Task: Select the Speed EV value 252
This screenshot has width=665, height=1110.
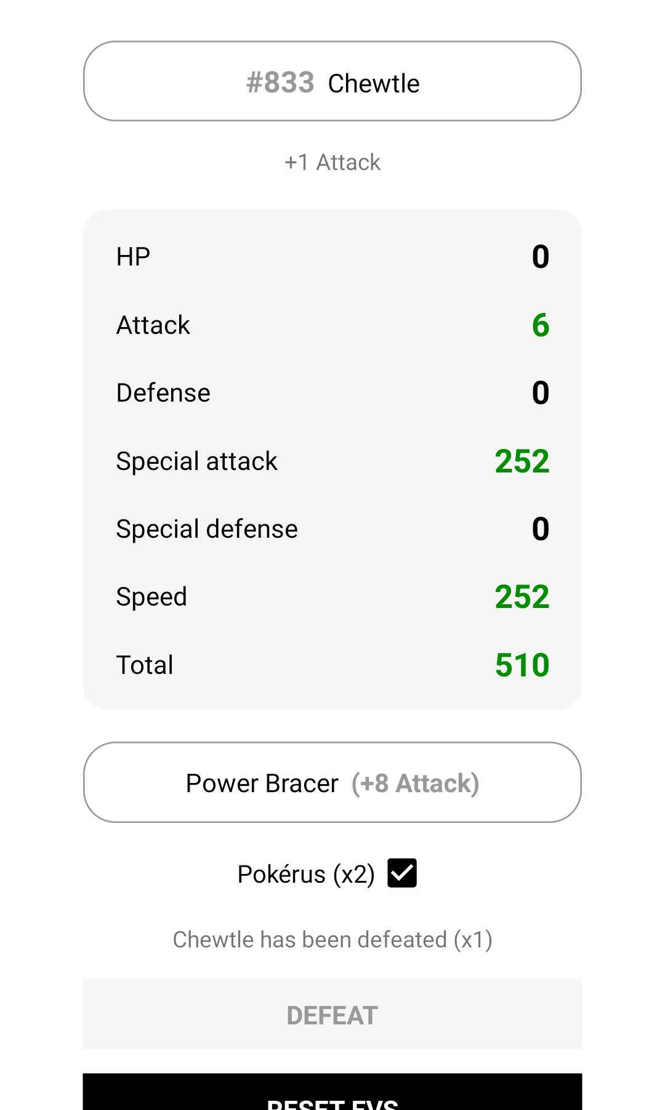Action: (x=522, y=597)
